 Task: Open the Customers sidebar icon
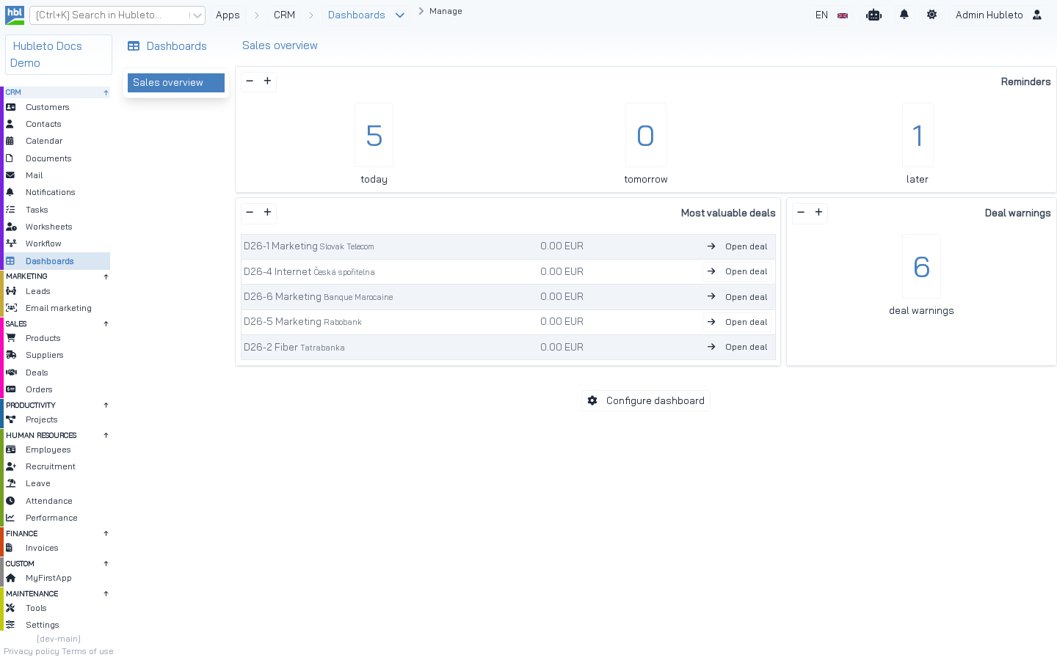(11, 107)
